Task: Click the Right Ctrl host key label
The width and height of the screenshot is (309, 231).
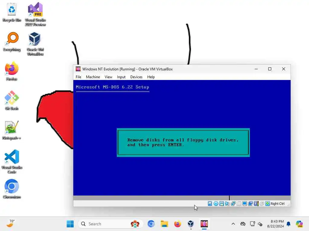Action: click(278, 204)
